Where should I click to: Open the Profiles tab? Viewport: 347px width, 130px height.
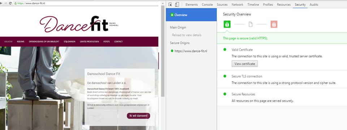pyautogui.click(x=268, y=5)
